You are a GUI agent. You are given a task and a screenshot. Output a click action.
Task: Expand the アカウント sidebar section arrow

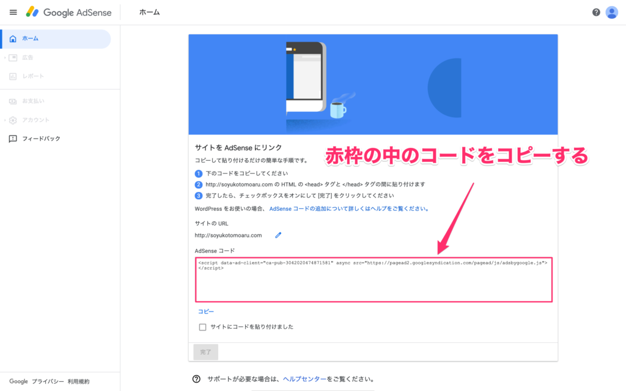click(5, 120)
